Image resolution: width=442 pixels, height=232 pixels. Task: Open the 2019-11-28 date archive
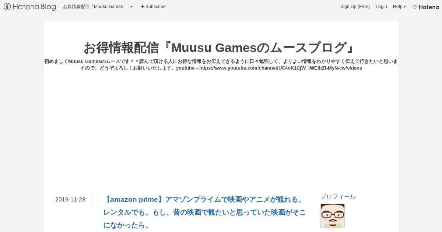click(x=70, y=200)
